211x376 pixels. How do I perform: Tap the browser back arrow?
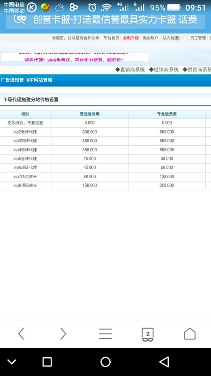pyautogui.click(x=21, y=334)
